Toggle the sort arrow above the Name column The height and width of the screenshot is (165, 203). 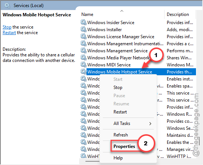122,11
